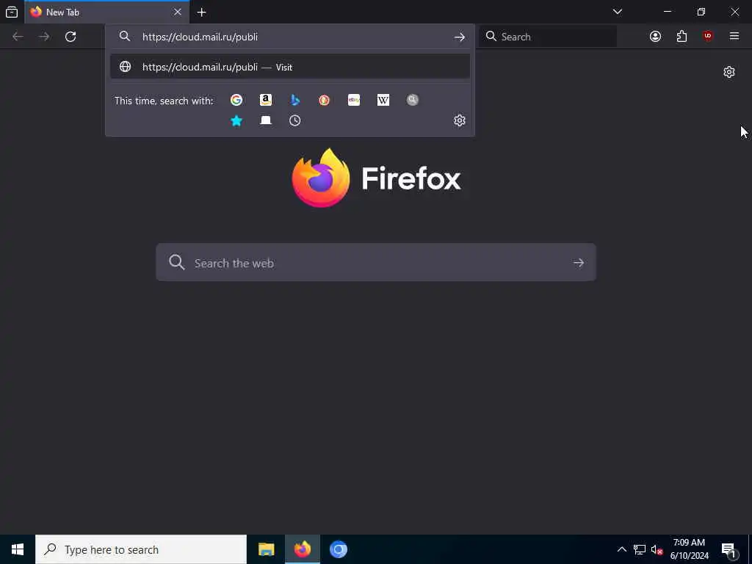Open a new tab with the plus button

(x=202, y=12)
